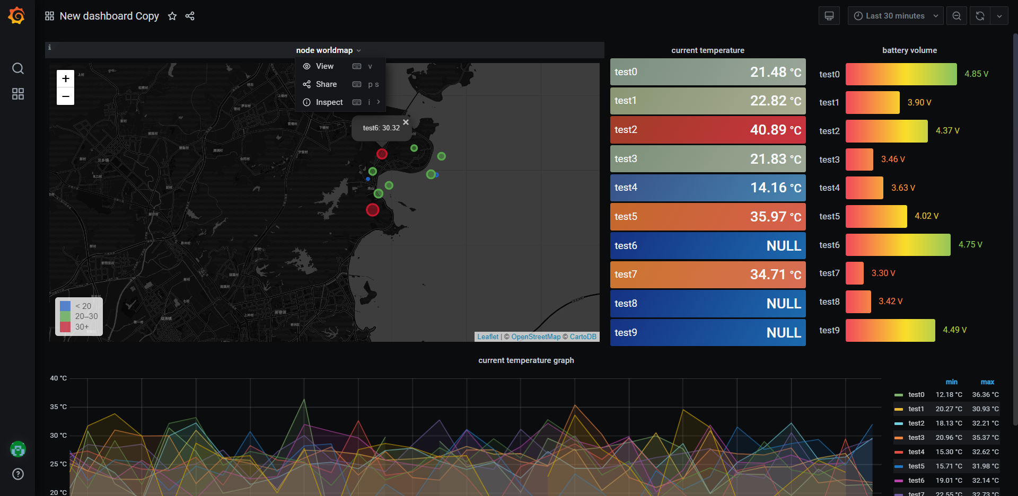Enable TV kiosk mode view
Image resolution: width=1018 pixels, height=496 pixels.
[829, 15]
